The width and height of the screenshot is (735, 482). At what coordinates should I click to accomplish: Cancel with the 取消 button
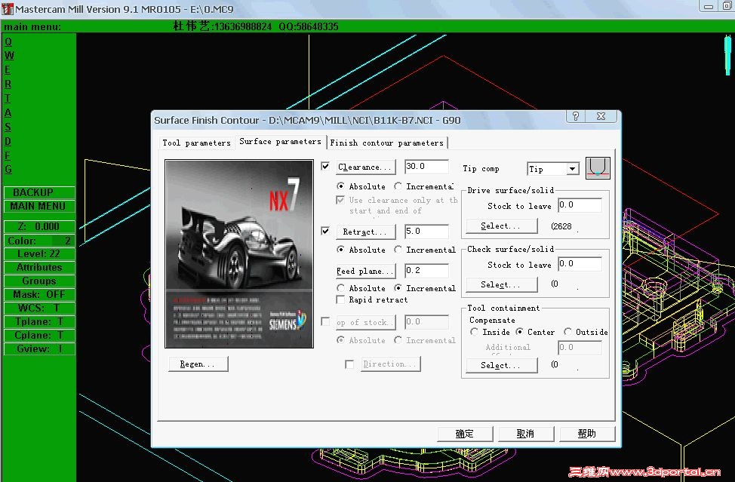pos(525,434)
